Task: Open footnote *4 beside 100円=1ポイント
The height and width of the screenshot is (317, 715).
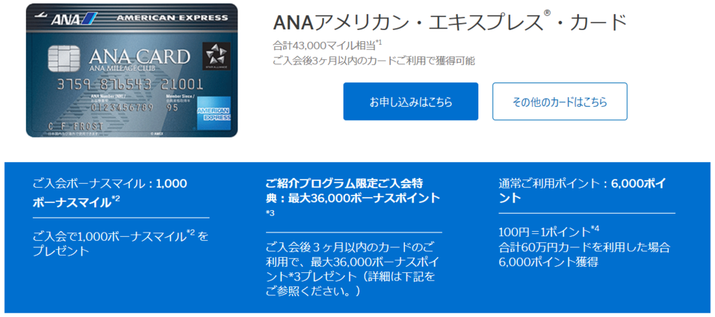Action: point(595,228)
